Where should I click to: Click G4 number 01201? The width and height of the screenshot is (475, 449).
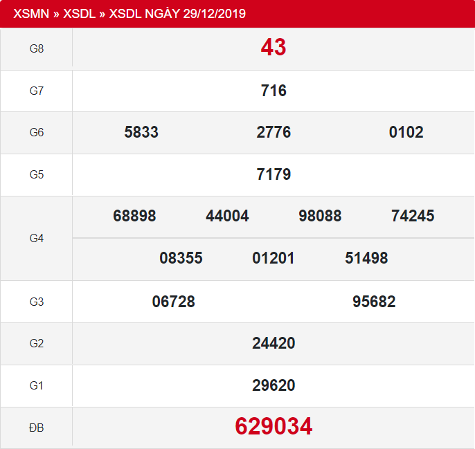274,259
